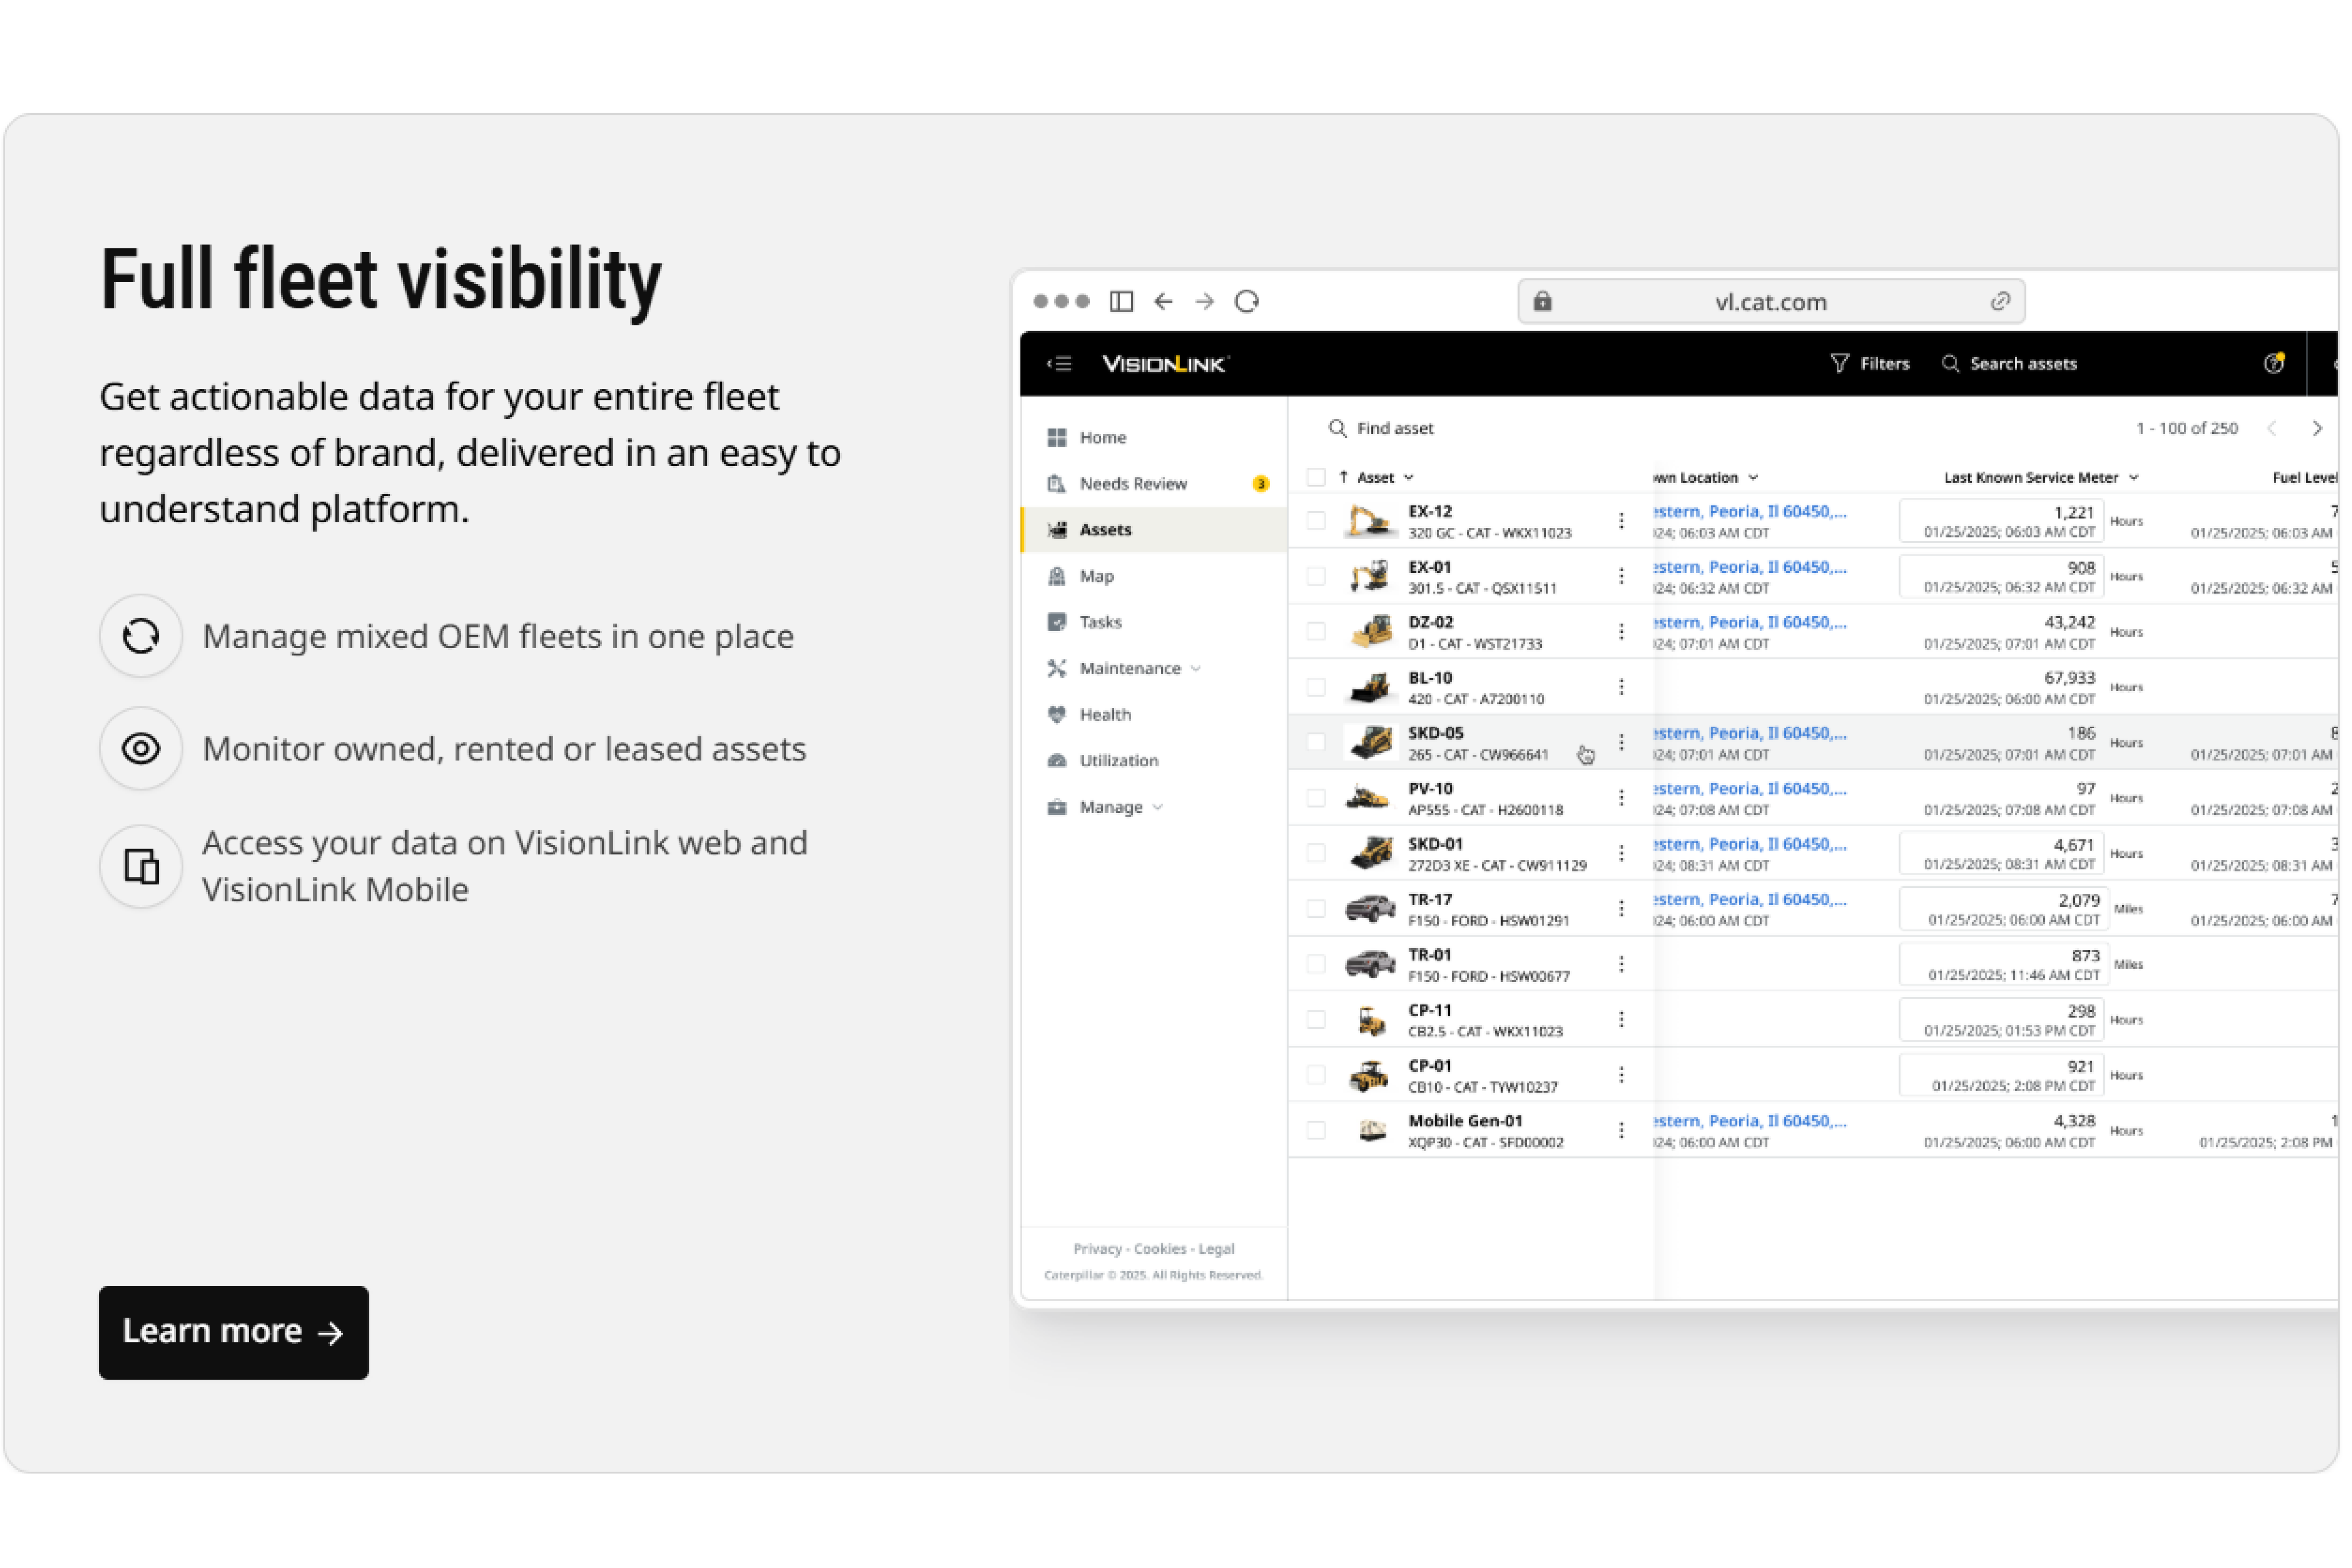Click the Search assets field
The width and height of the screenshot is (2352, 1568).
[2010, 364]
